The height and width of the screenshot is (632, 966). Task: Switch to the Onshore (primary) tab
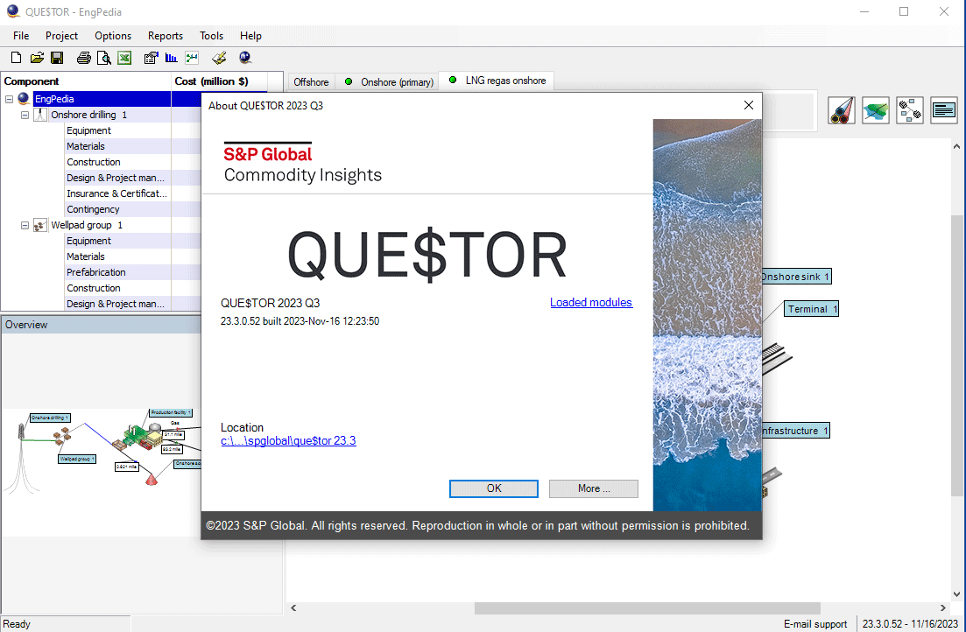(x=388, y=82)
